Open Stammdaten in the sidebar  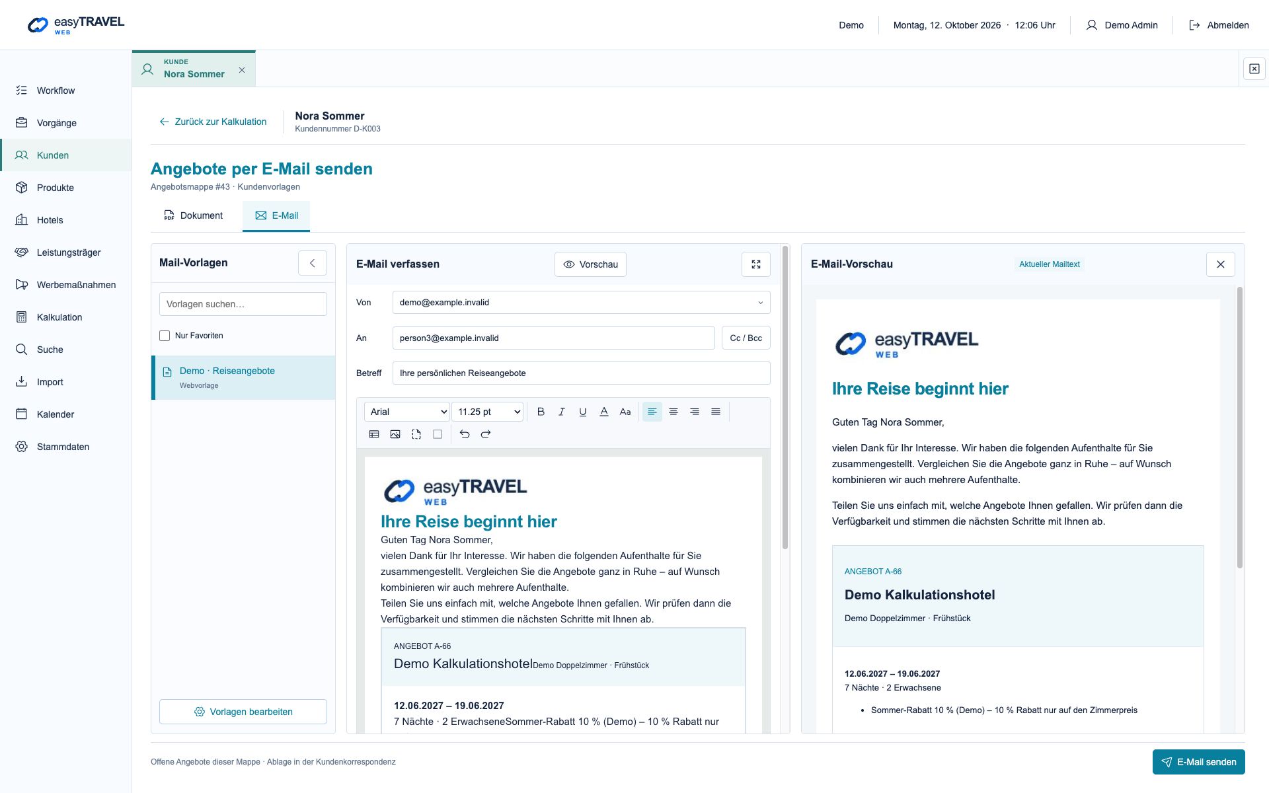click(x=66, y=447)
